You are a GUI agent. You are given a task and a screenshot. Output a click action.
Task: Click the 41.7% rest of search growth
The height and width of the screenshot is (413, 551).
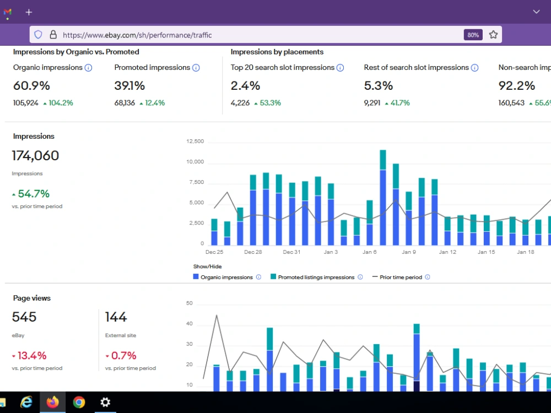click(x=400, y=103)
